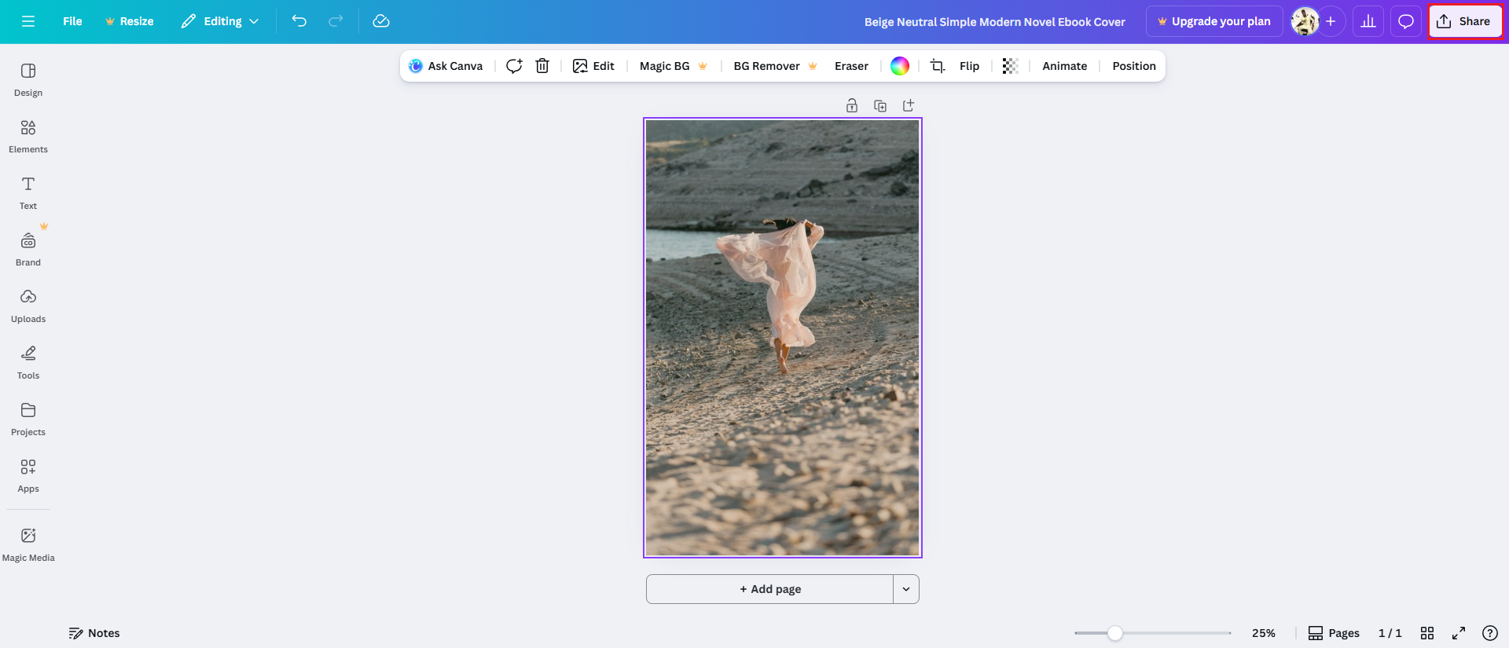The height and width of the screenshot is (648, 1509).
Task: Click the duplicate page icon above canvas
Action: tap(880, 106)
